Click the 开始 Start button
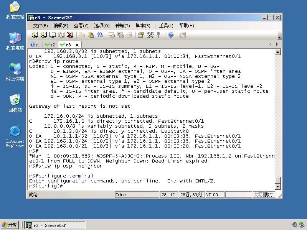The width and height of the screenshot is (307, 230). click(10, 225)
